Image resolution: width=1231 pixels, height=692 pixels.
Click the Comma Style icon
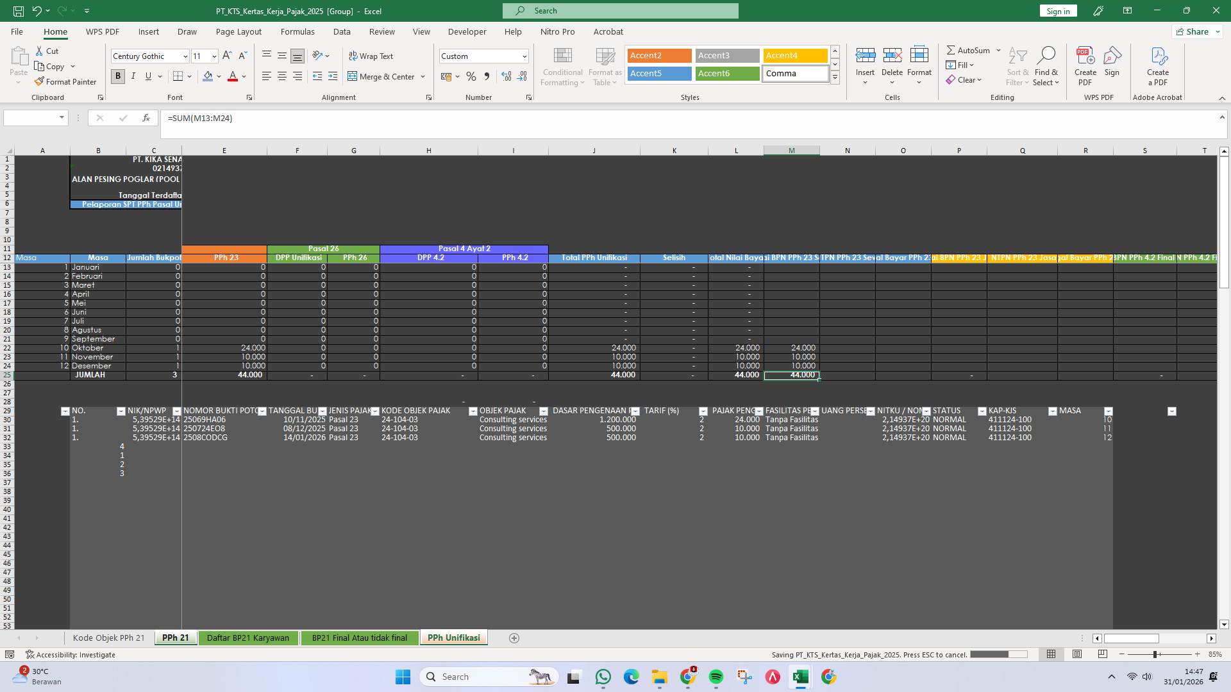(487, 76)
